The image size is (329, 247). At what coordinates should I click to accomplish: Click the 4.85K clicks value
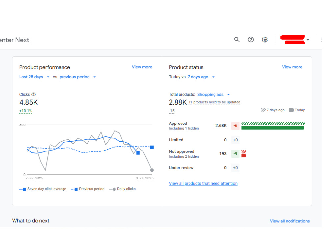coord(28,102)
